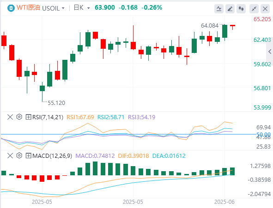
Task: Click the 50.00 RSI horizontal level line
Action: (129, 134)
